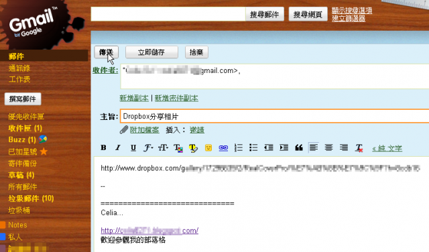Click the 收件者 recipients link

[x=105, y=70]
